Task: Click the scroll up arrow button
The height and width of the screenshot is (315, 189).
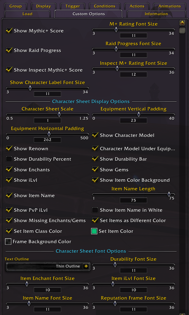Action: (182, 23)
